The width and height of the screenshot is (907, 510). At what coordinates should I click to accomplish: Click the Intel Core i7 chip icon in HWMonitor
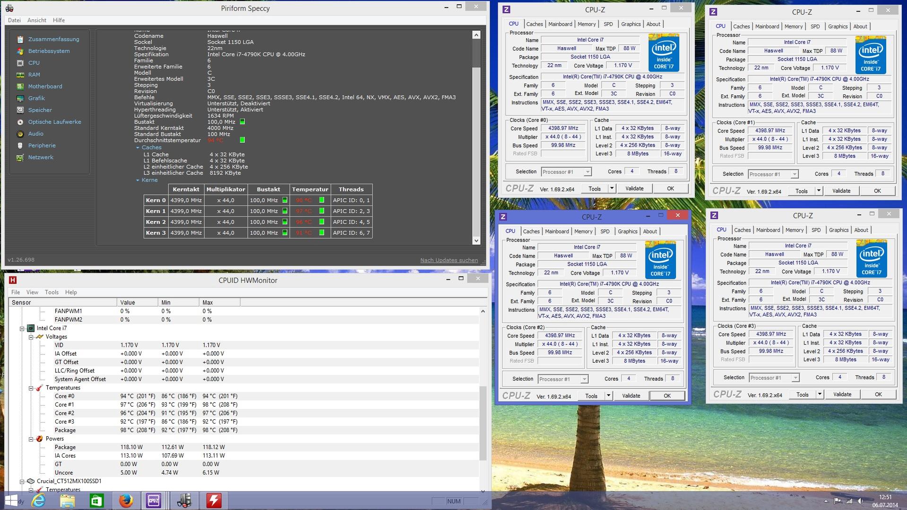[31, 328]
